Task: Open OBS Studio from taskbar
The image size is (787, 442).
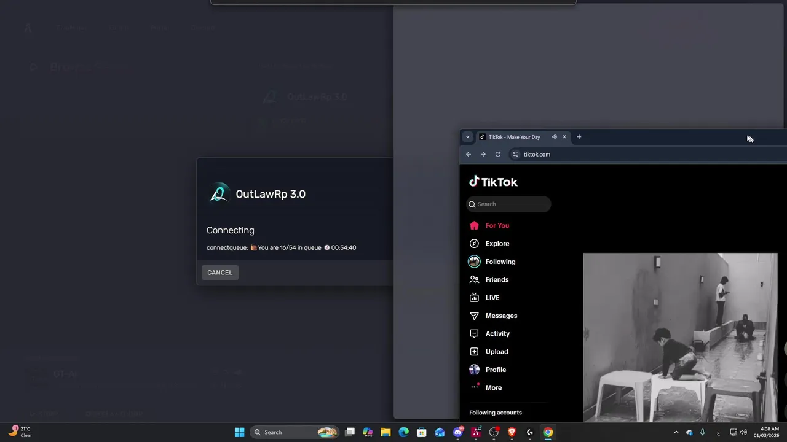Action: pos(494,432)
